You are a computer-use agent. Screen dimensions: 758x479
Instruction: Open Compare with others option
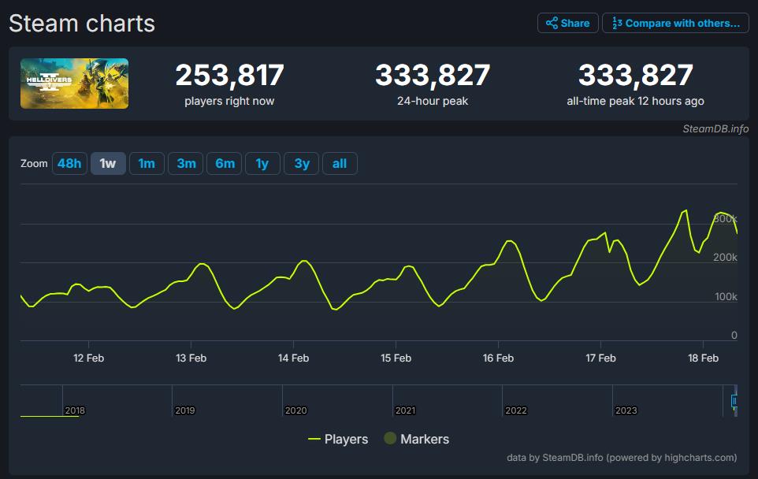click(x=675, y=23)
